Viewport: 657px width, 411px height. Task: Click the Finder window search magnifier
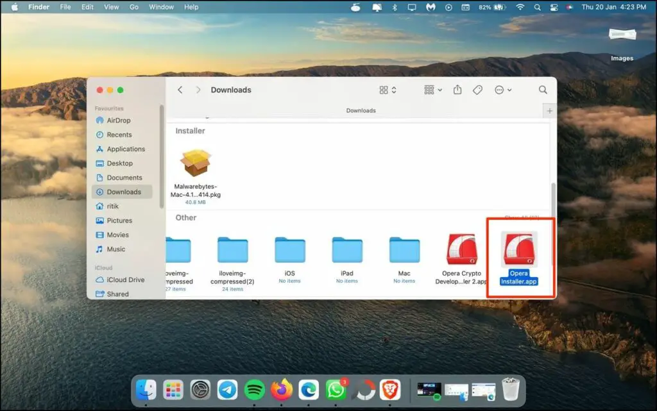pyautogui.click(x=543, y=90)
